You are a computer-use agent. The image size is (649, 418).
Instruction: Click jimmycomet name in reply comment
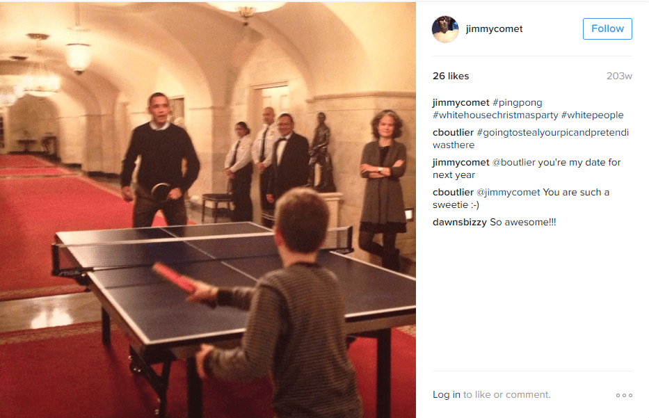tap(460, 162)
